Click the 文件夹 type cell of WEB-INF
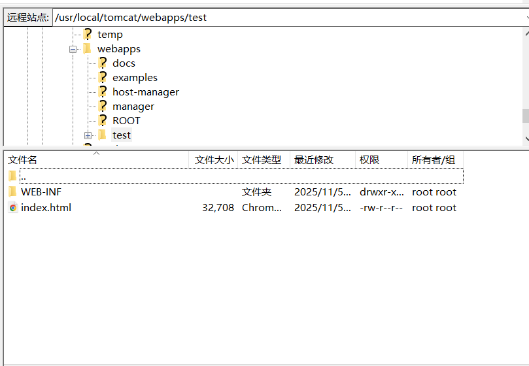Image resolution: width=529 pixels, height=366 pixels. click(257, 192)
